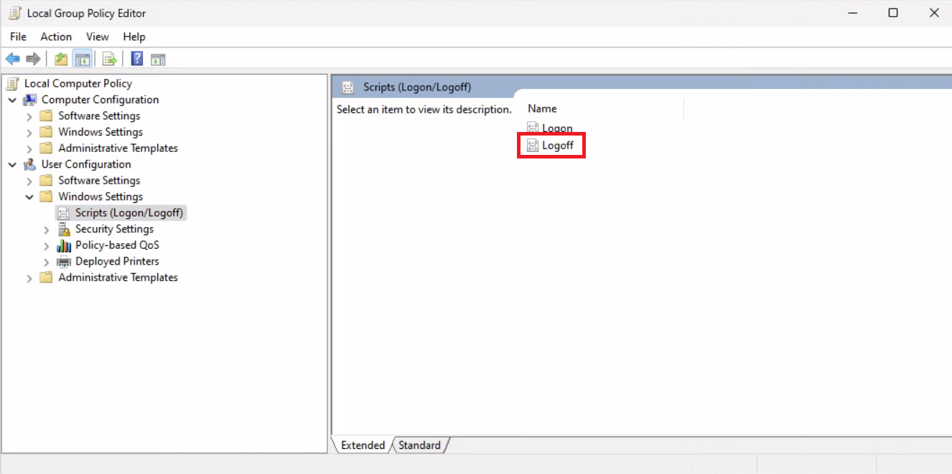Open Help via blue question-mark icon
Viewport: 952px width, 474px height.
tap(137, 59)
